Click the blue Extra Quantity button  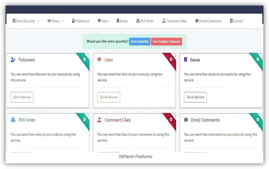click(140, 41)
